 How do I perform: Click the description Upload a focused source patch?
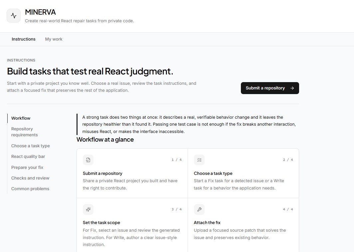(x=240, y=234)
